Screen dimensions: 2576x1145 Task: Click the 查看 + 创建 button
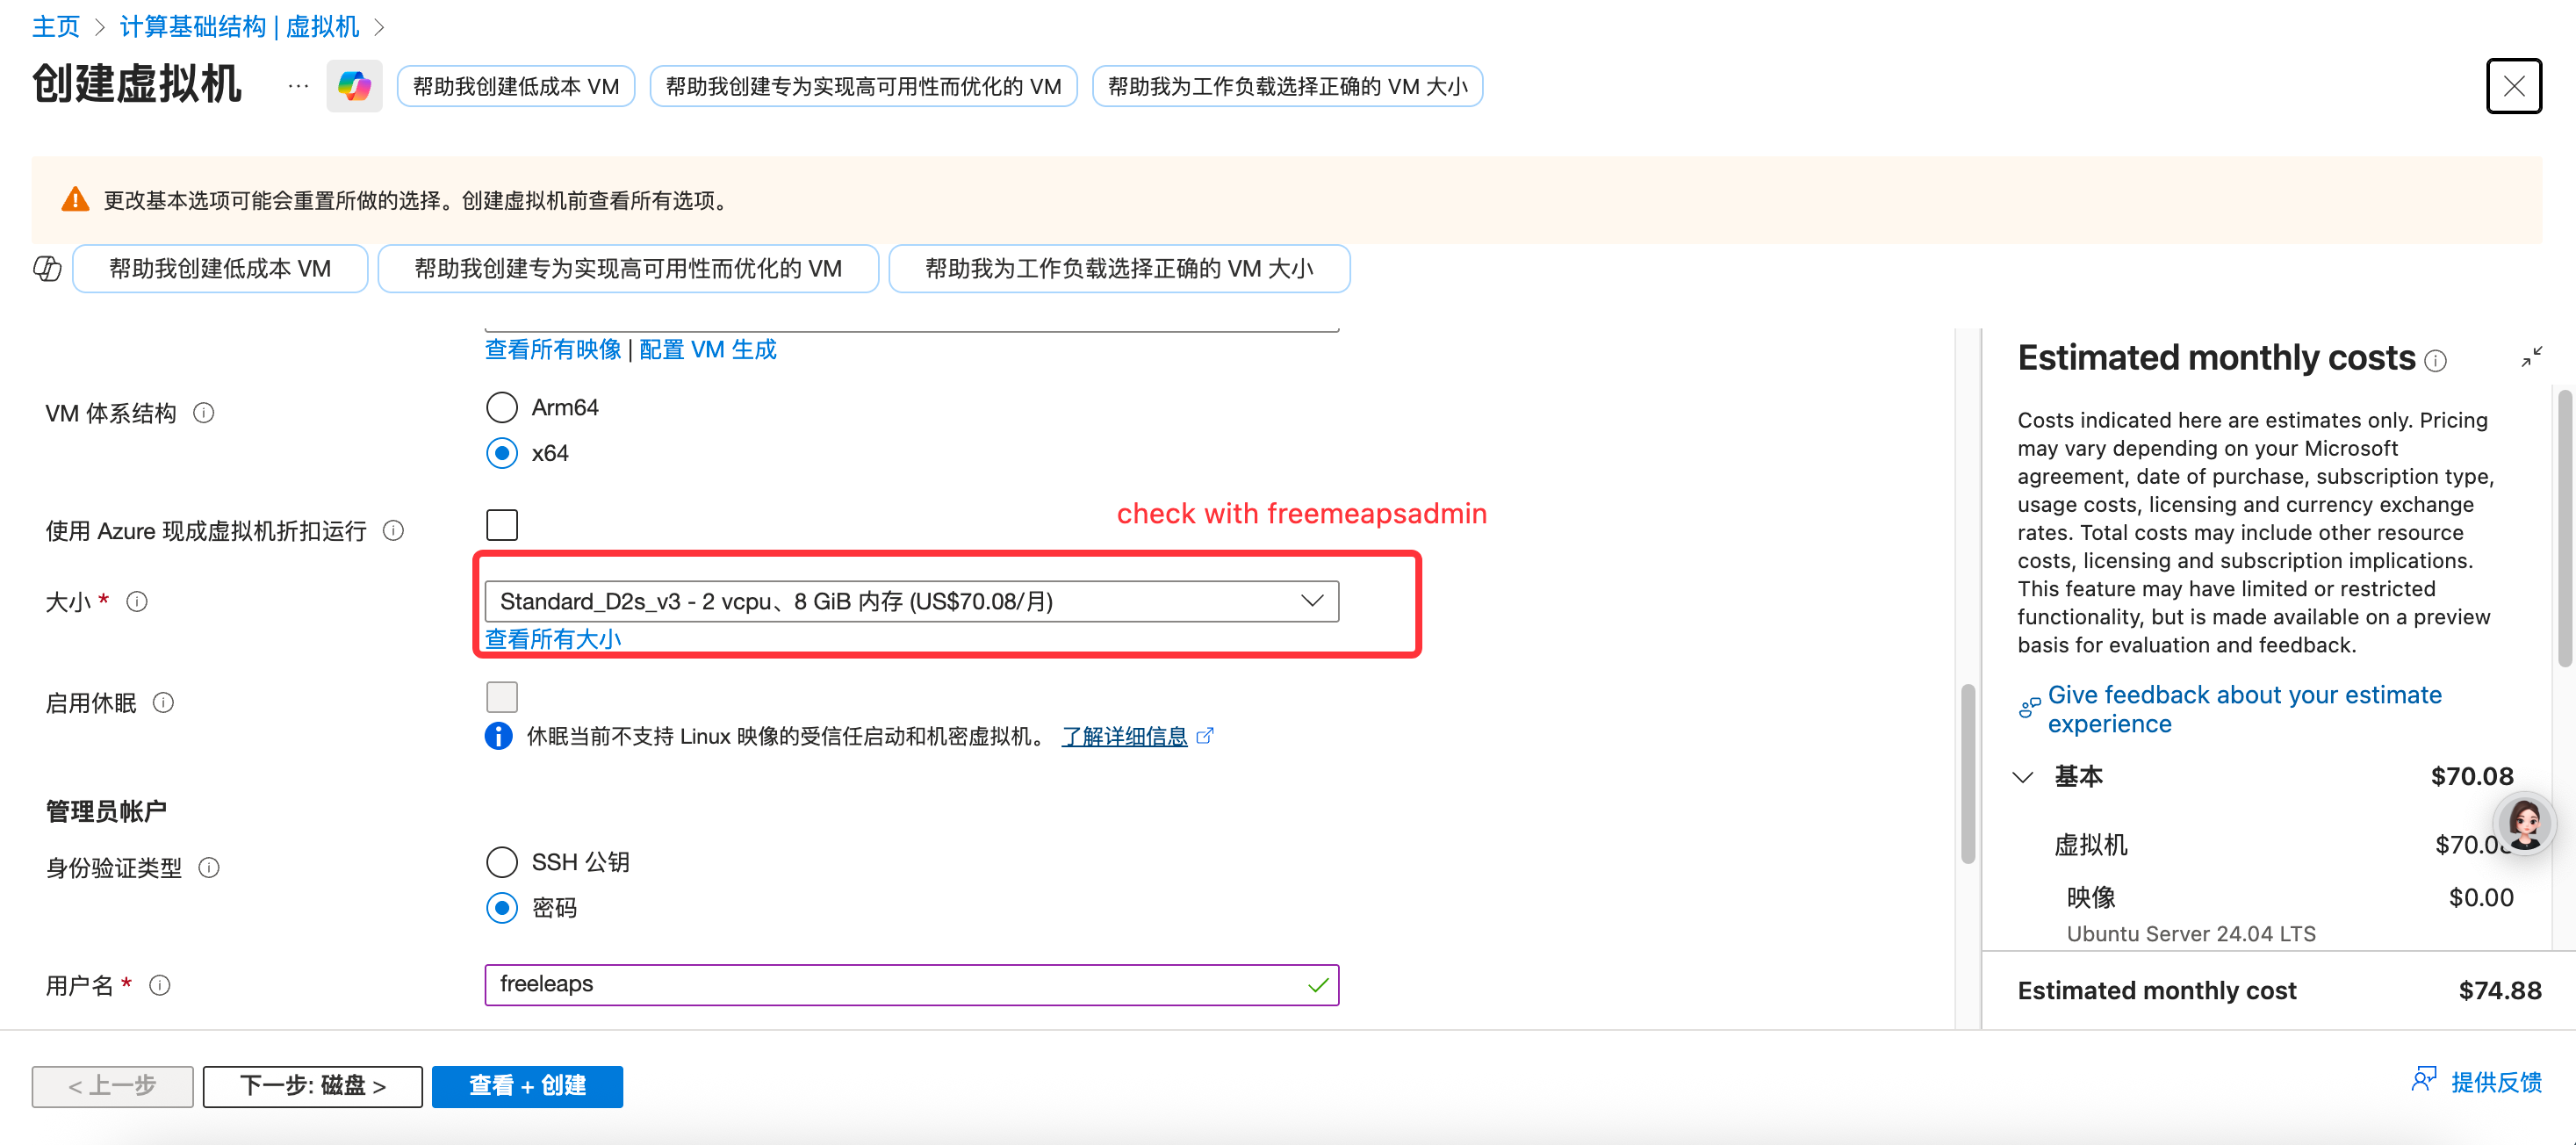coord(527,1086)
